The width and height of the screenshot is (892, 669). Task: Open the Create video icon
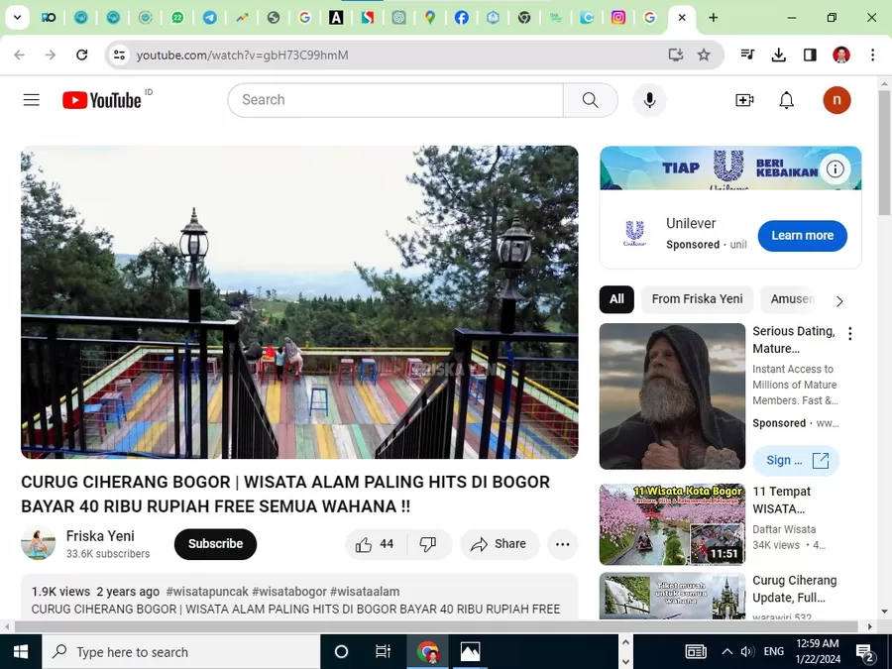(x=744, y=100)
